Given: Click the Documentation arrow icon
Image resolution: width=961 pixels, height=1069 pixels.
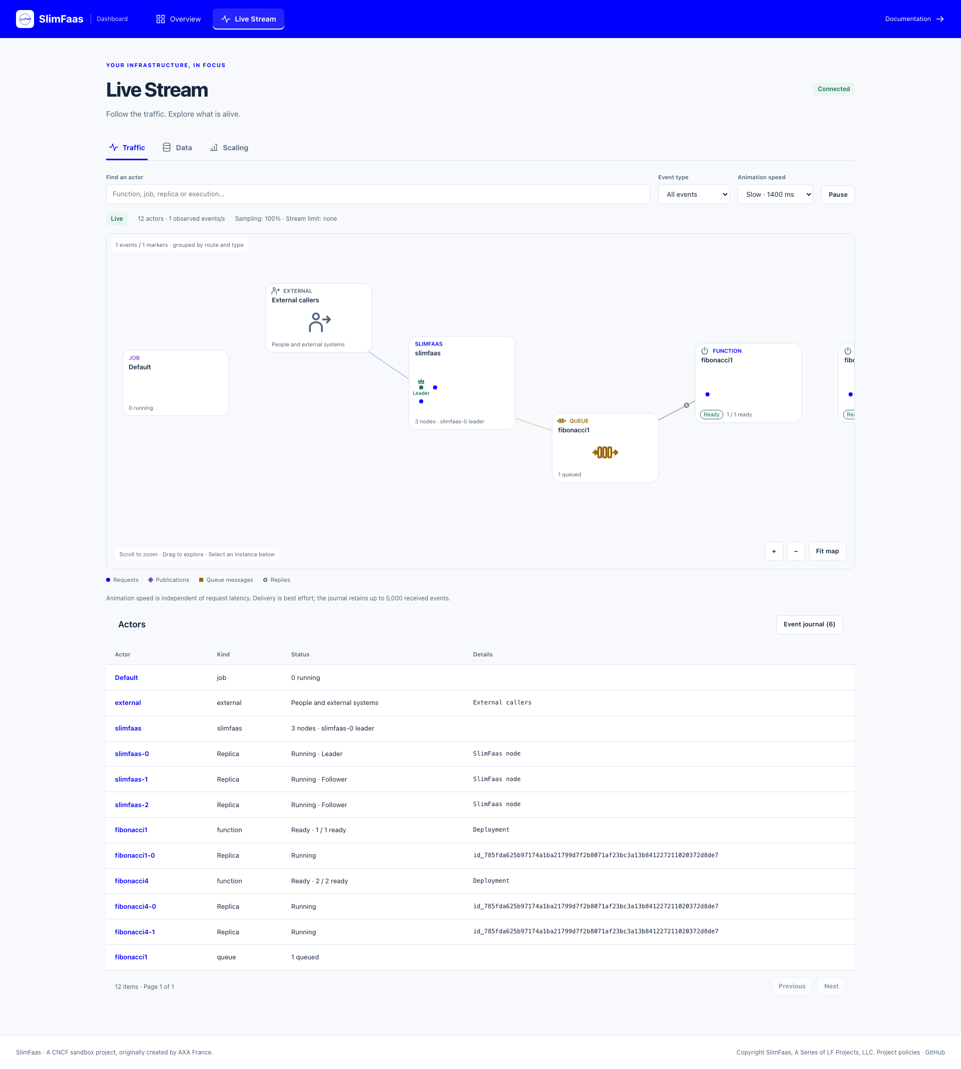Looking at the screenshot, I should point(940,19).
